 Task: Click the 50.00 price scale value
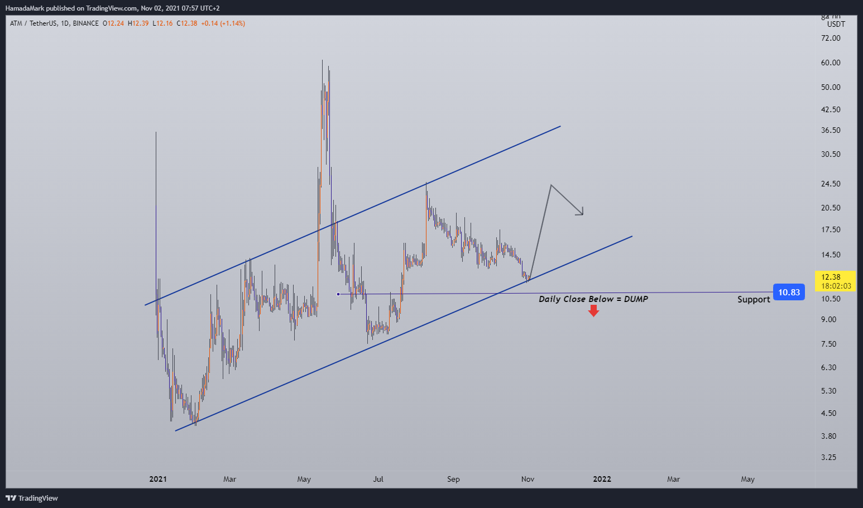(x=831, y=87)
